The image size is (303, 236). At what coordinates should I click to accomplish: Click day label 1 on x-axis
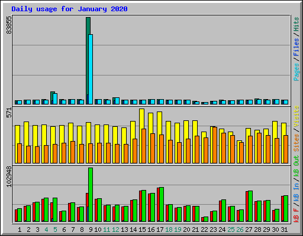tap(20, 230)
